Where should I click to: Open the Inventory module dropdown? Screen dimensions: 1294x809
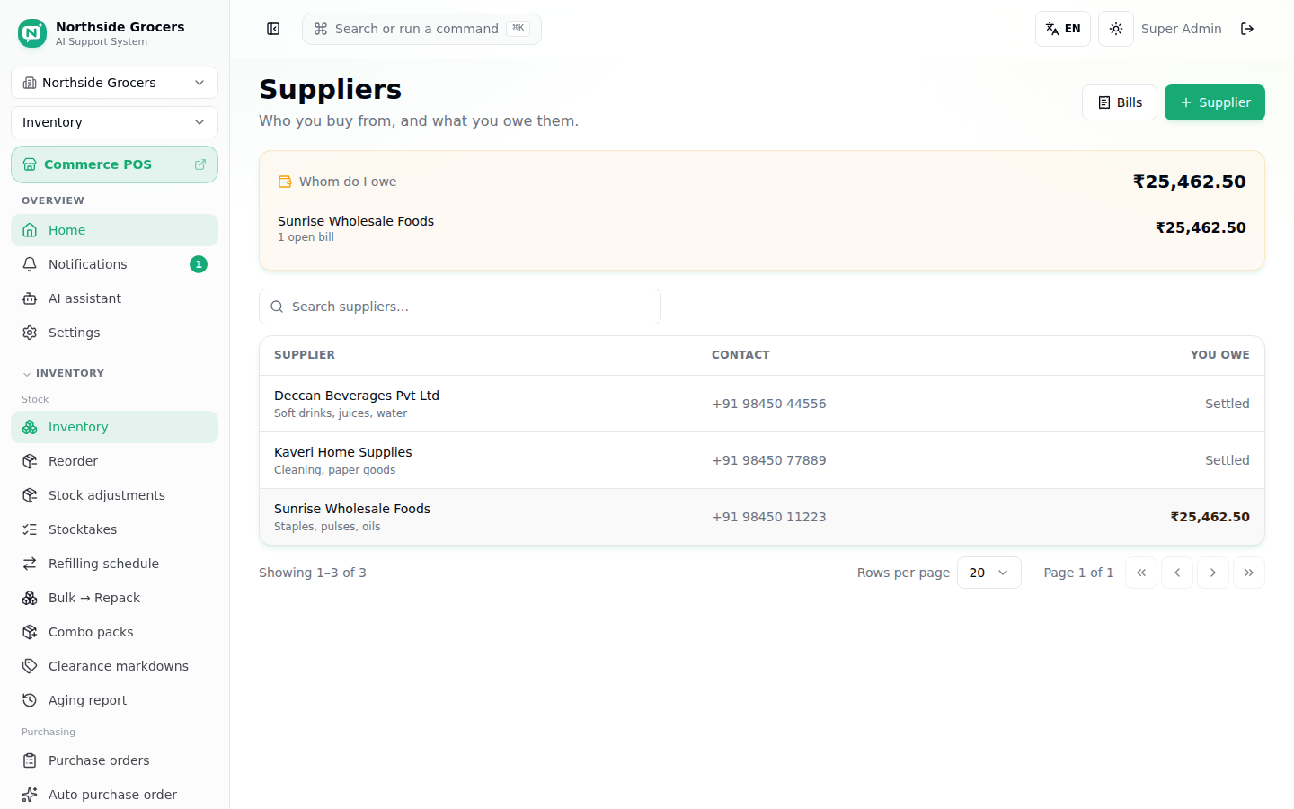pyautogui.click(x=114, y=122)
